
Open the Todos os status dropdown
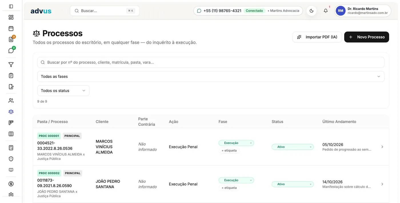pos(63,91)
